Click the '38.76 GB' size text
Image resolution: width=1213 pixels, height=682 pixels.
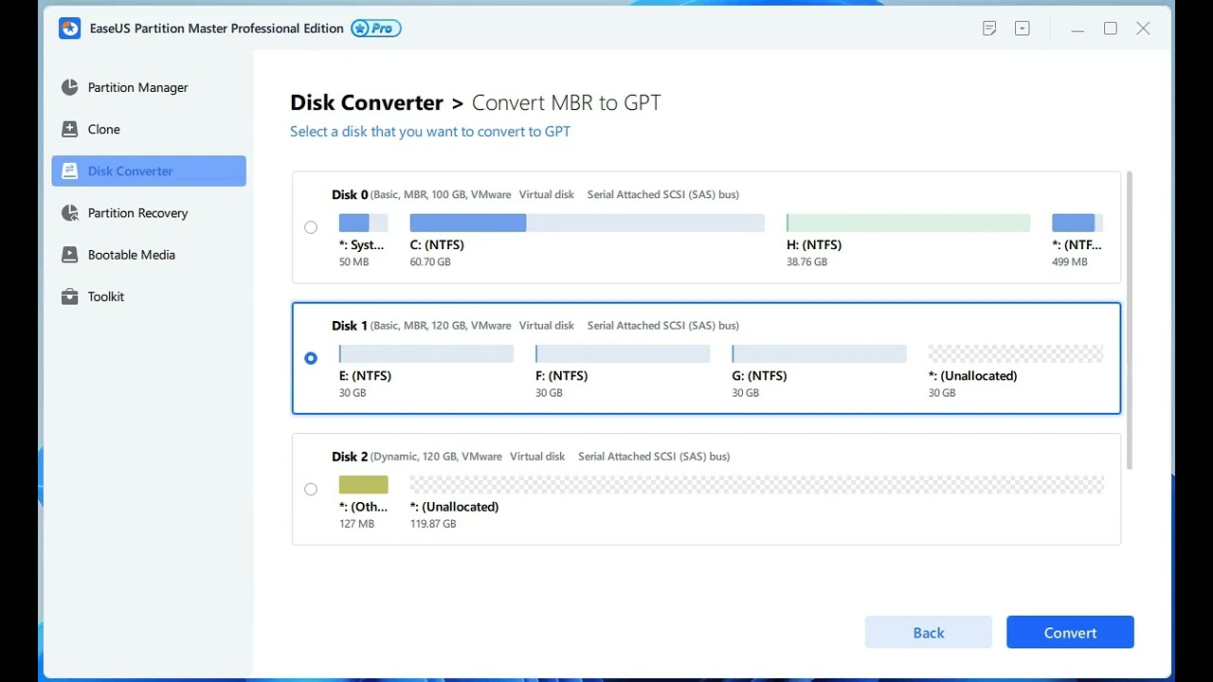(807, 261)
